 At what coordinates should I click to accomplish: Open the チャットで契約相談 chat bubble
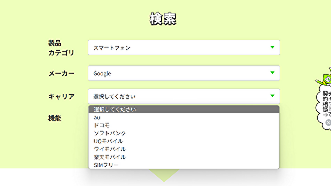tap(326, 103)
